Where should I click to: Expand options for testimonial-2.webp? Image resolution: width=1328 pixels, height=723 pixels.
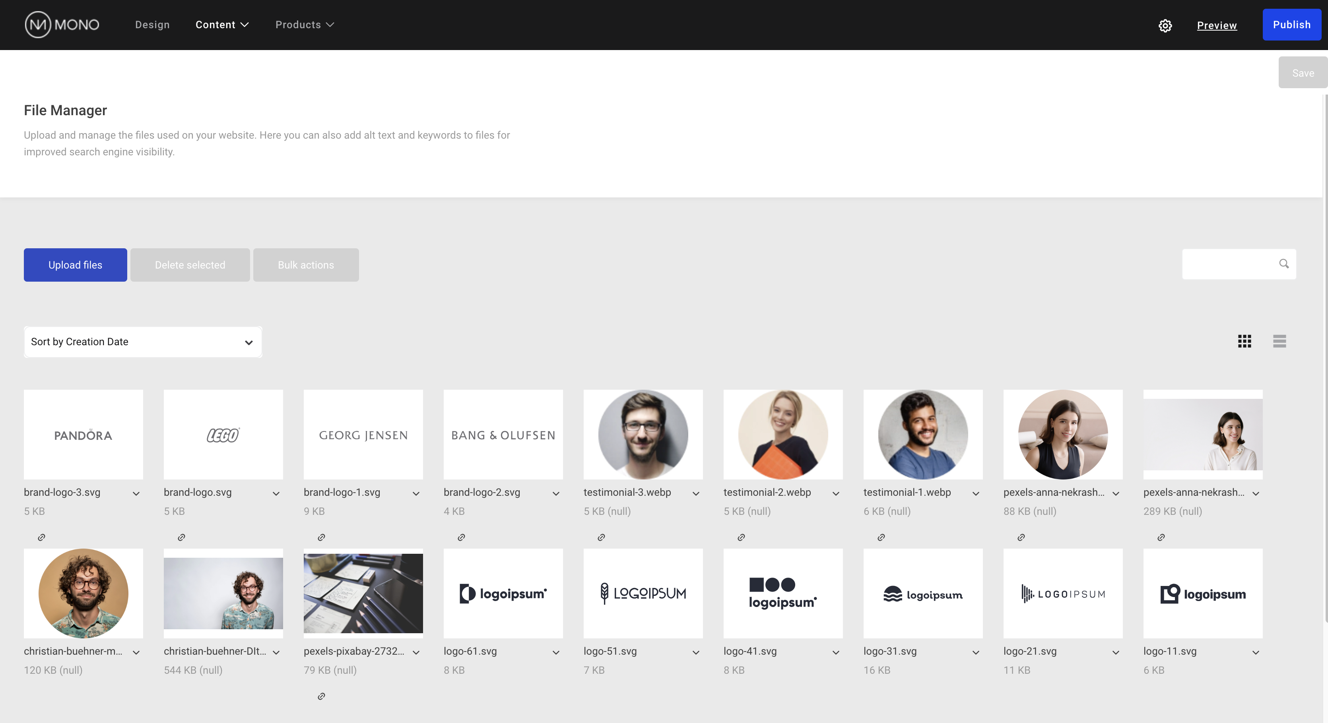coord(836,493)
